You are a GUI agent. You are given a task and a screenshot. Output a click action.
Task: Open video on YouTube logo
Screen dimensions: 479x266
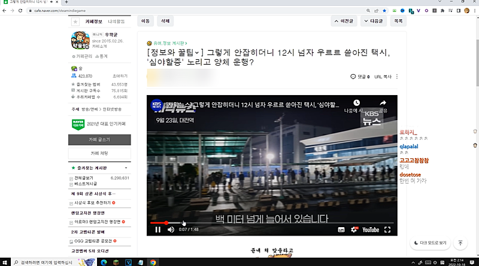click(371, 230)
